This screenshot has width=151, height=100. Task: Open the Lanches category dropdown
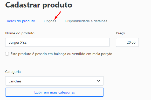(x=54, y=81)
